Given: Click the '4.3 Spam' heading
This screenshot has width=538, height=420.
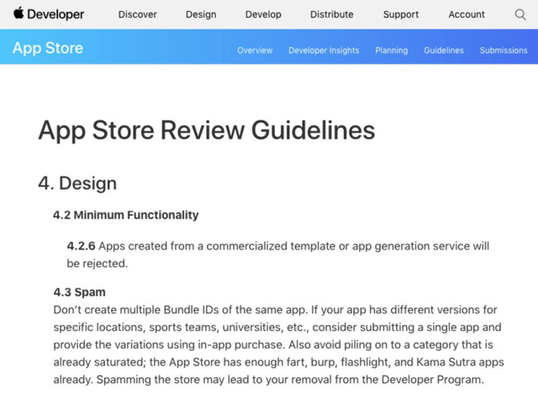Looking at the screenshot, I should click(79, 292).
